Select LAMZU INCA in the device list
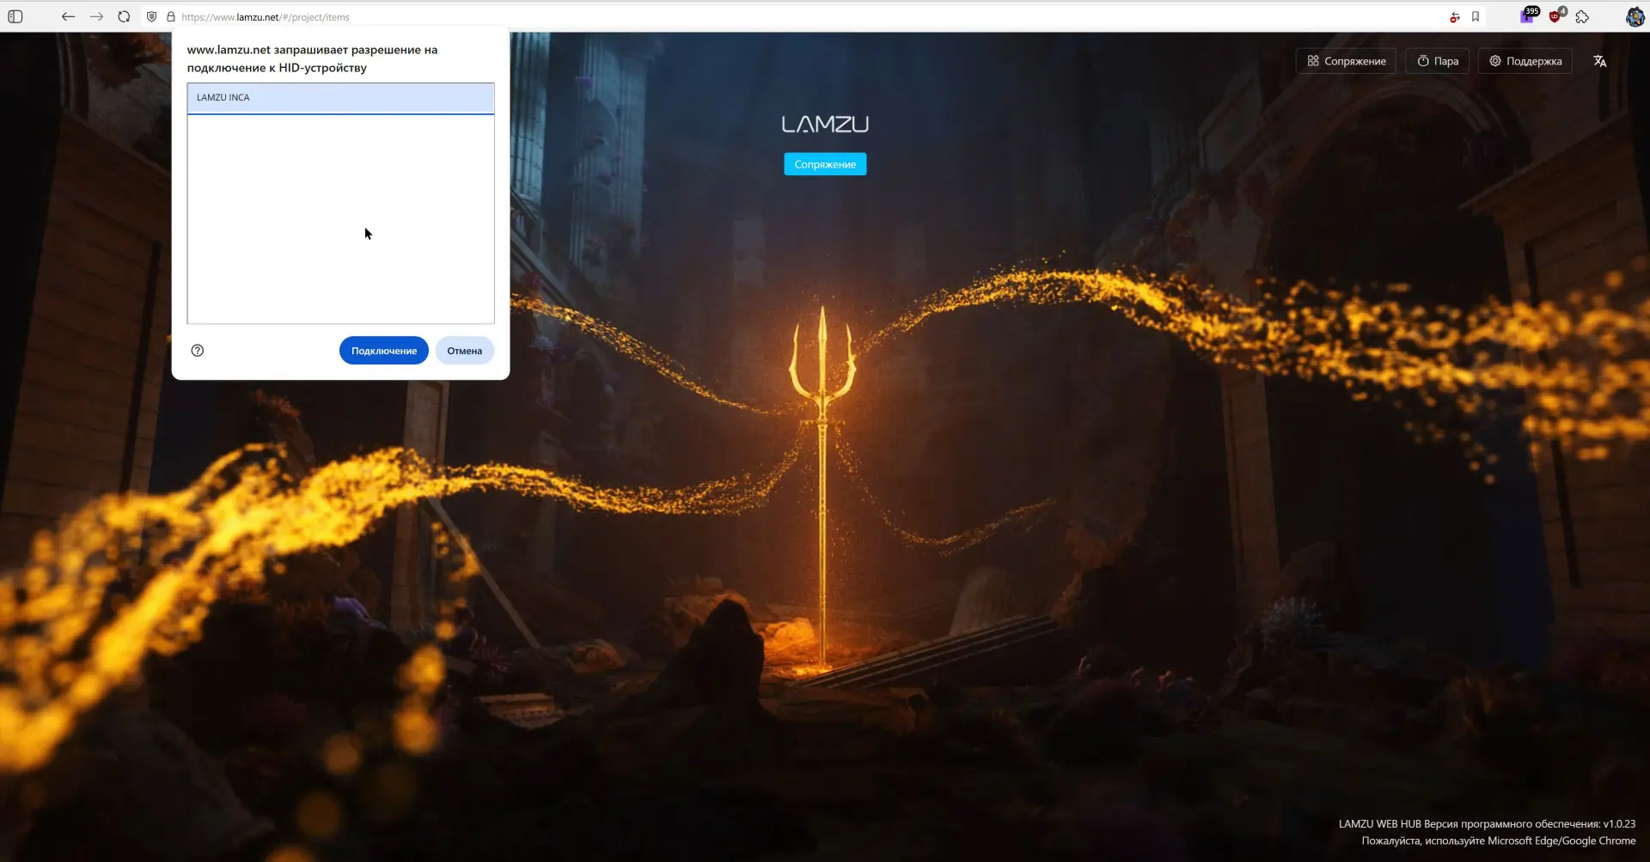 [x=340, y=98]
